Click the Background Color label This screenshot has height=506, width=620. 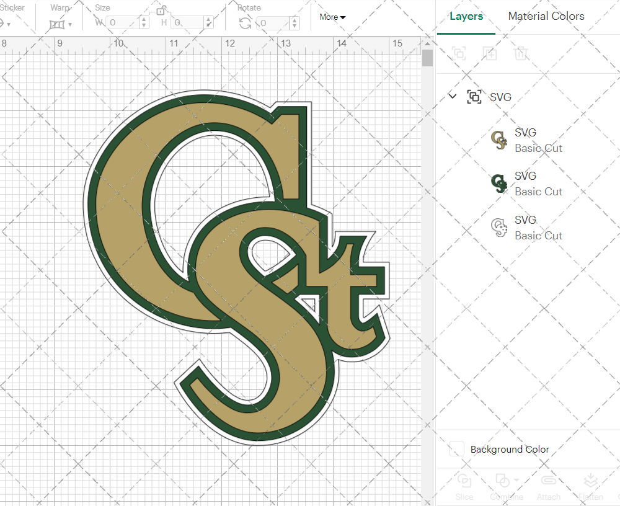510,450
